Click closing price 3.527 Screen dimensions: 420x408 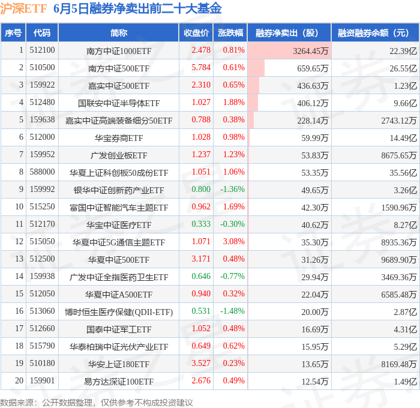point(201,364)
